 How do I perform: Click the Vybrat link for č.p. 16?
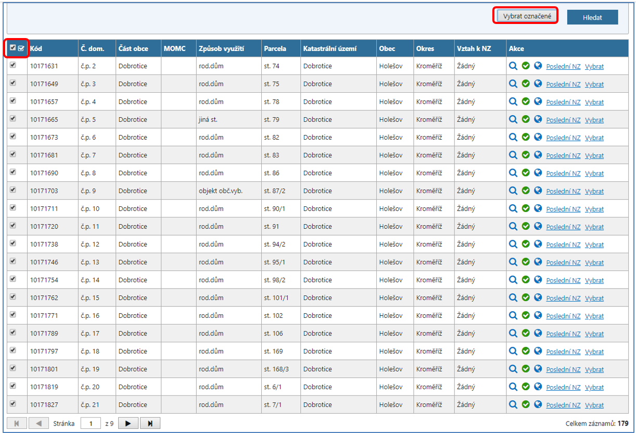pyautogui.click(x=594, y=316)
